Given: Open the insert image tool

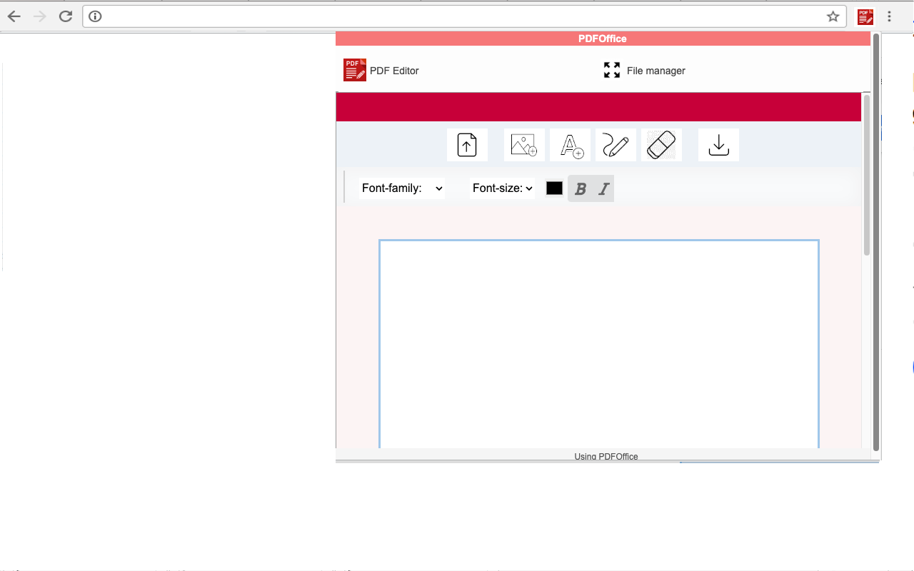Looking at the screenshot, I should point(524,144).
